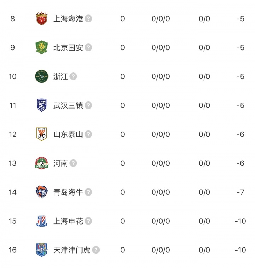
Task: Open the help icon next to 上海海港
Action: point(89,18)
